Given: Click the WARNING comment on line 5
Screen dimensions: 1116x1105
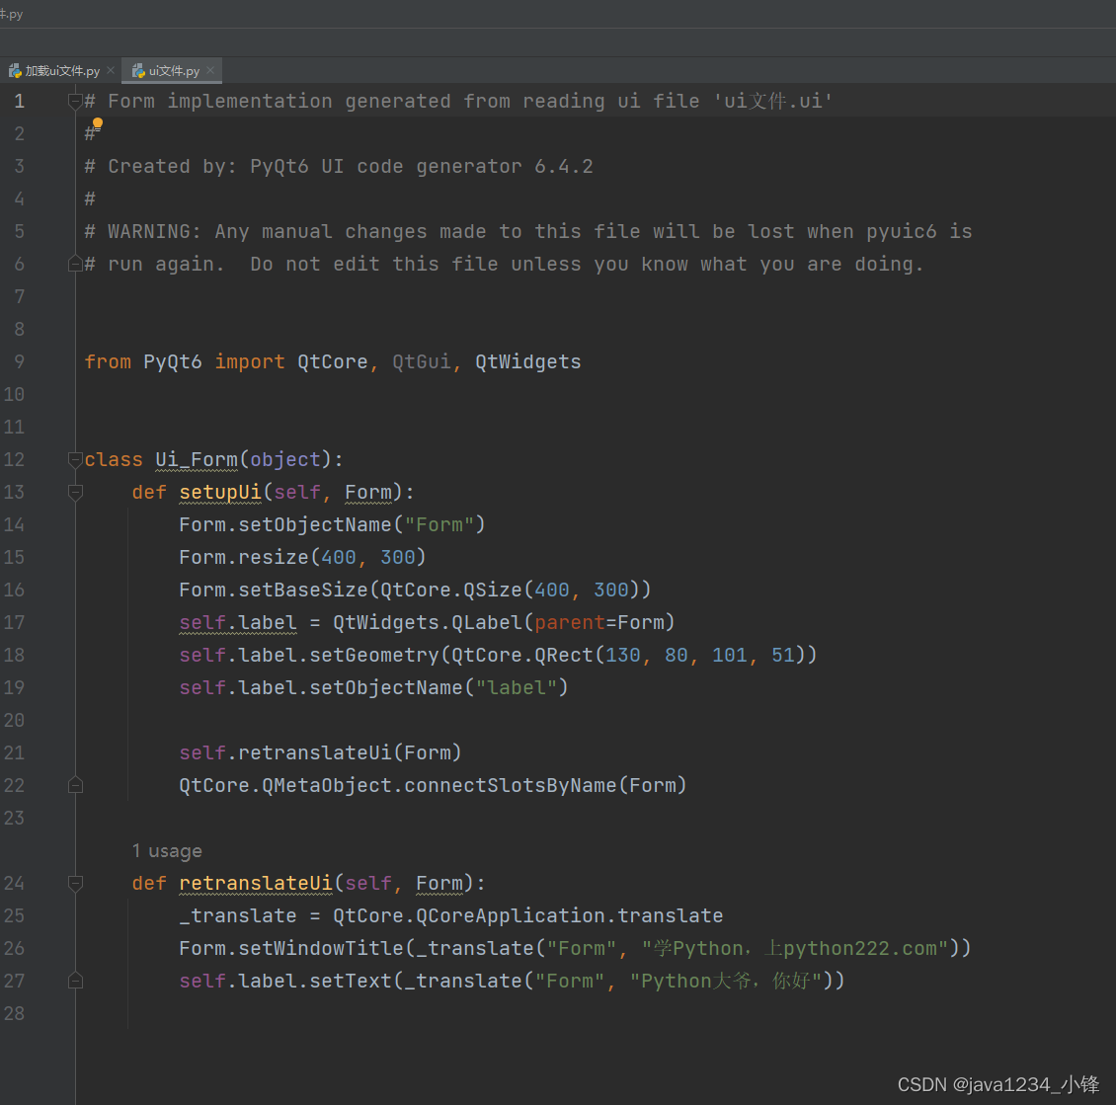Looking at the screenshot, I should [528, 232].
